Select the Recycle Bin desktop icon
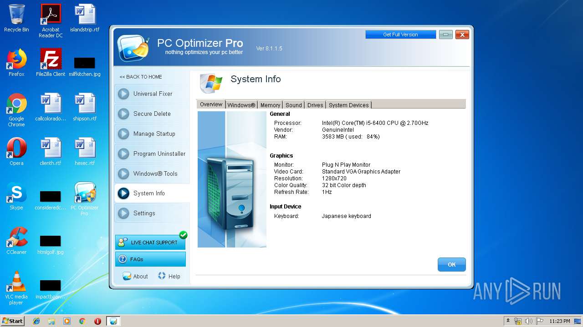 click(16, 18)
